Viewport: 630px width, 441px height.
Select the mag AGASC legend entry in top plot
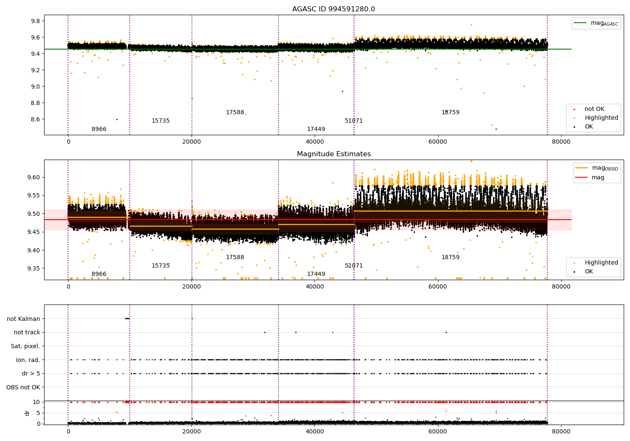(596, 23)
